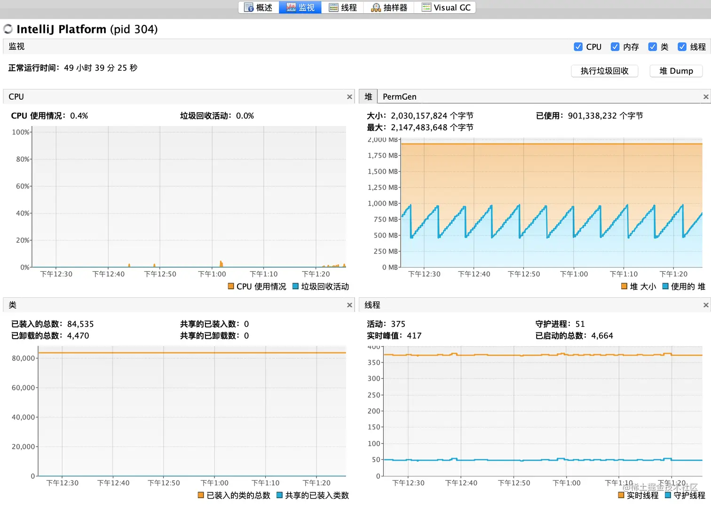Click the CPU 使用情况 0.4% value
The image size is (711, 505).
pos(79,116)
